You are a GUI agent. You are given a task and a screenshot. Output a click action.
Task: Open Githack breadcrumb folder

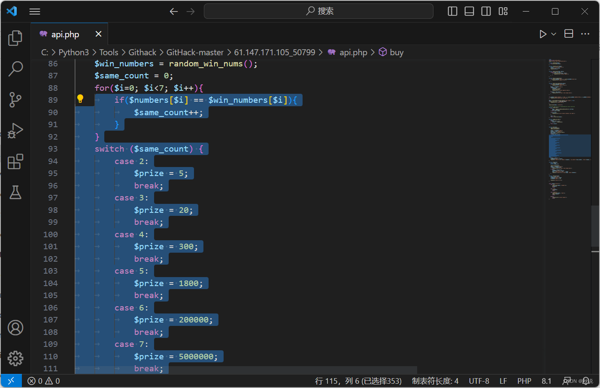(x=142, y=52)
